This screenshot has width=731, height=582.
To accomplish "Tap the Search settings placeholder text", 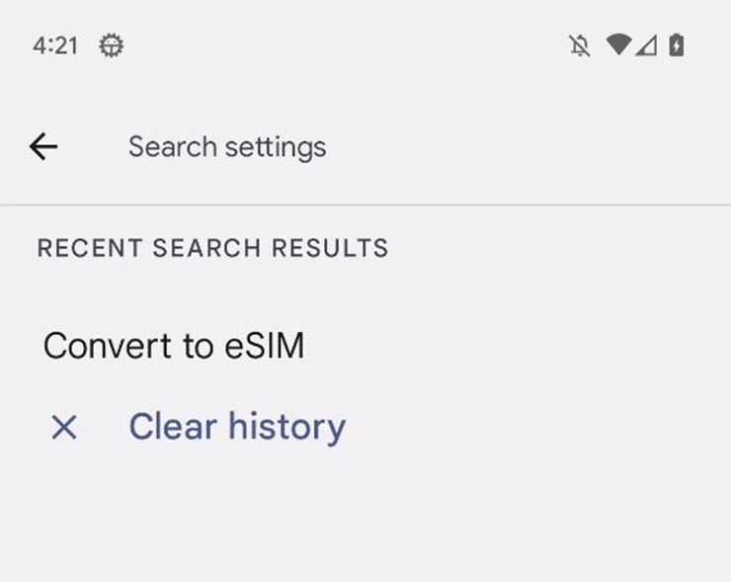I will pyautogui.click(x=227, y=147).
